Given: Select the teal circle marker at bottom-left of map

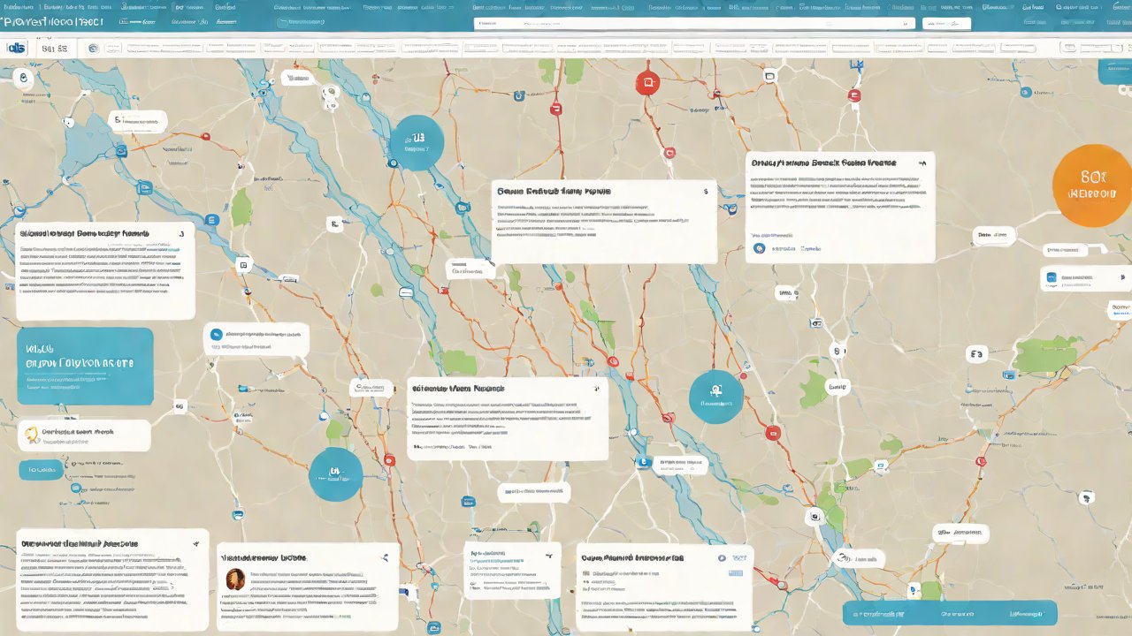Looking at the screenshot, I should pyautogui.click(x=335, y=474).
